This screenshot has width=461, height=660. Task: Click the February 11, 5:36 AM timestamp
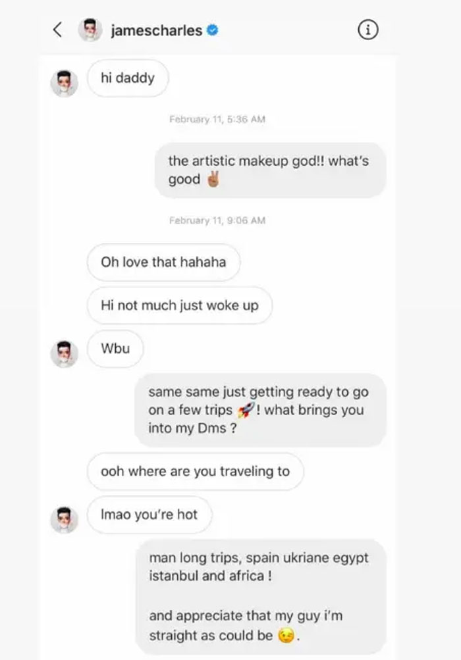point(219,119)
